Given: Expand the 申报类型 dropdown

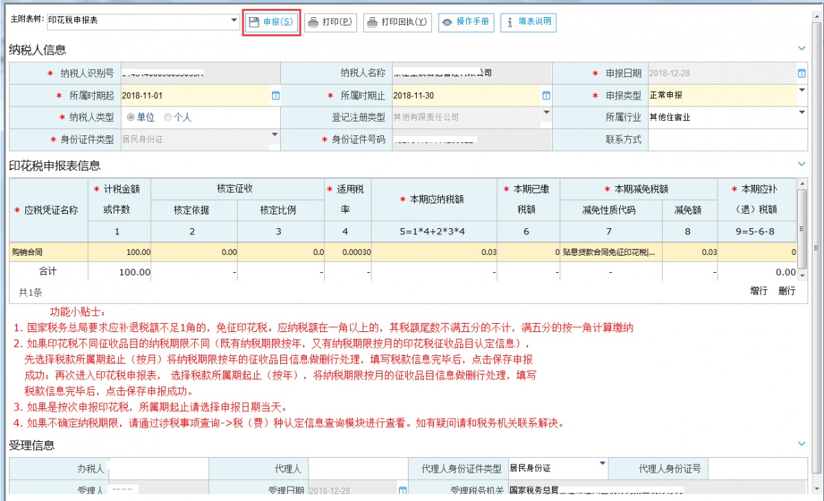Looking at the screenshot, I should pos(801,90).
